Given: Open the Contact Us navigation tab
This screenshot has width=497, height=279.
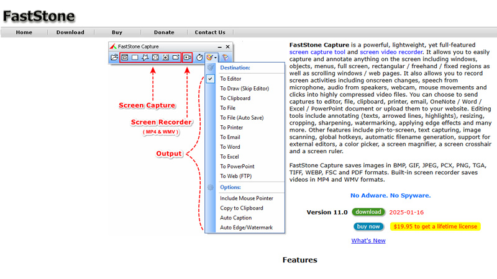Looking at the screenshot, I should point(210,32).
